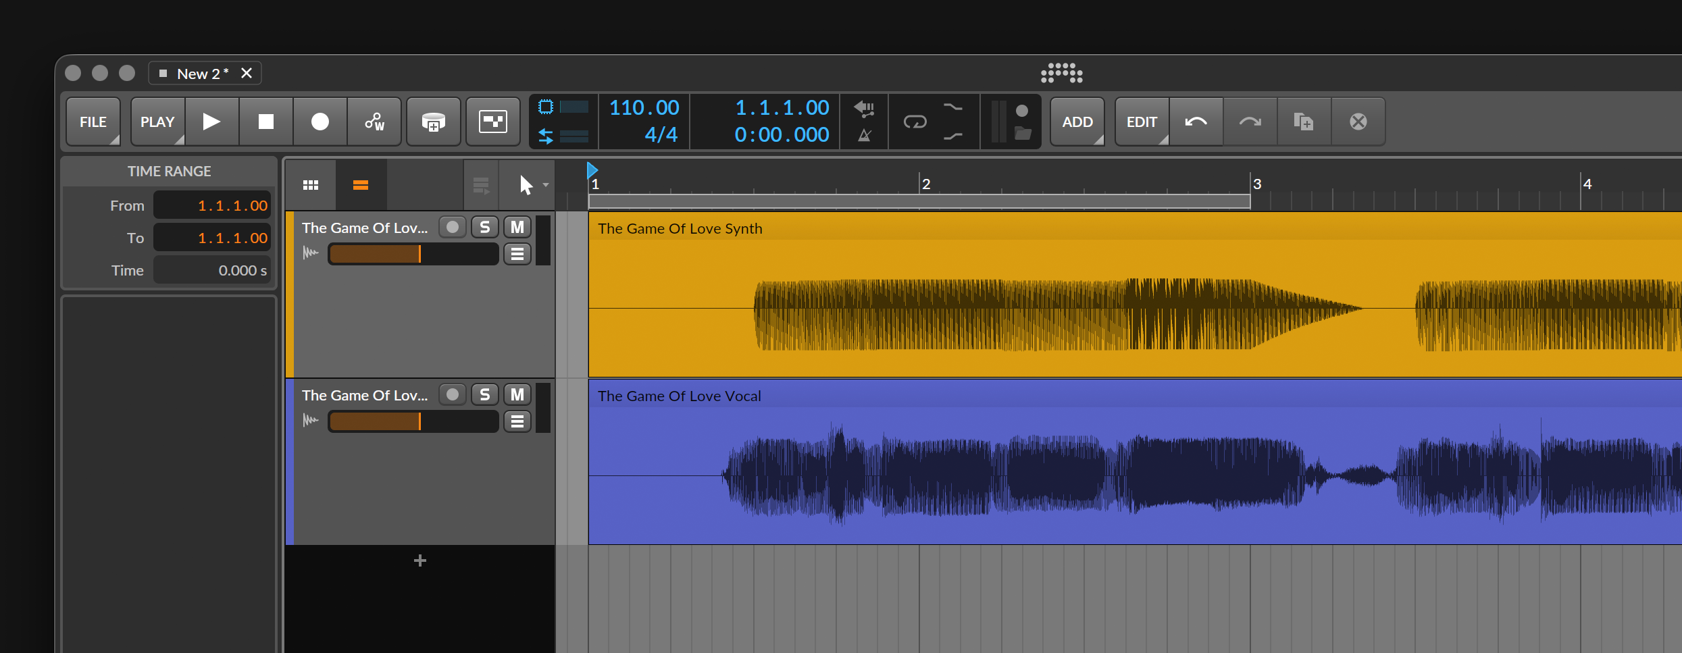Open the ADD menu dropdown
The width and height of the screenshot is (1682, 653).
click(1077, 122)
